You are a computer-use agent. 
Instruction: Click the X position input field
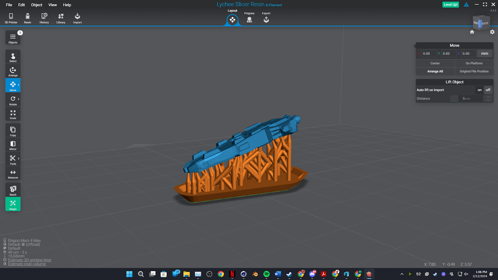[x=429, y=54]
